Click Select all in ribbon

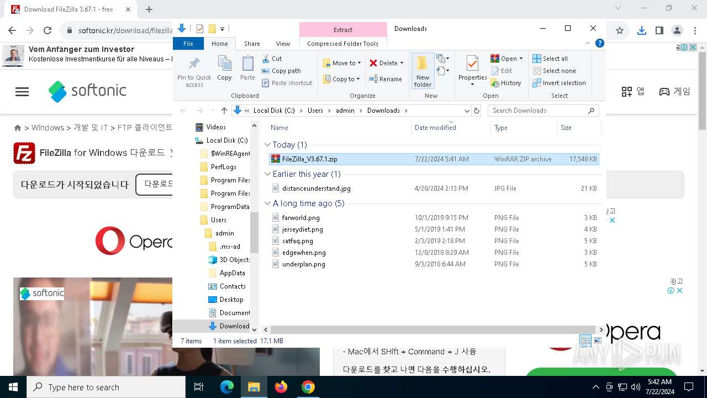(550, 59)
